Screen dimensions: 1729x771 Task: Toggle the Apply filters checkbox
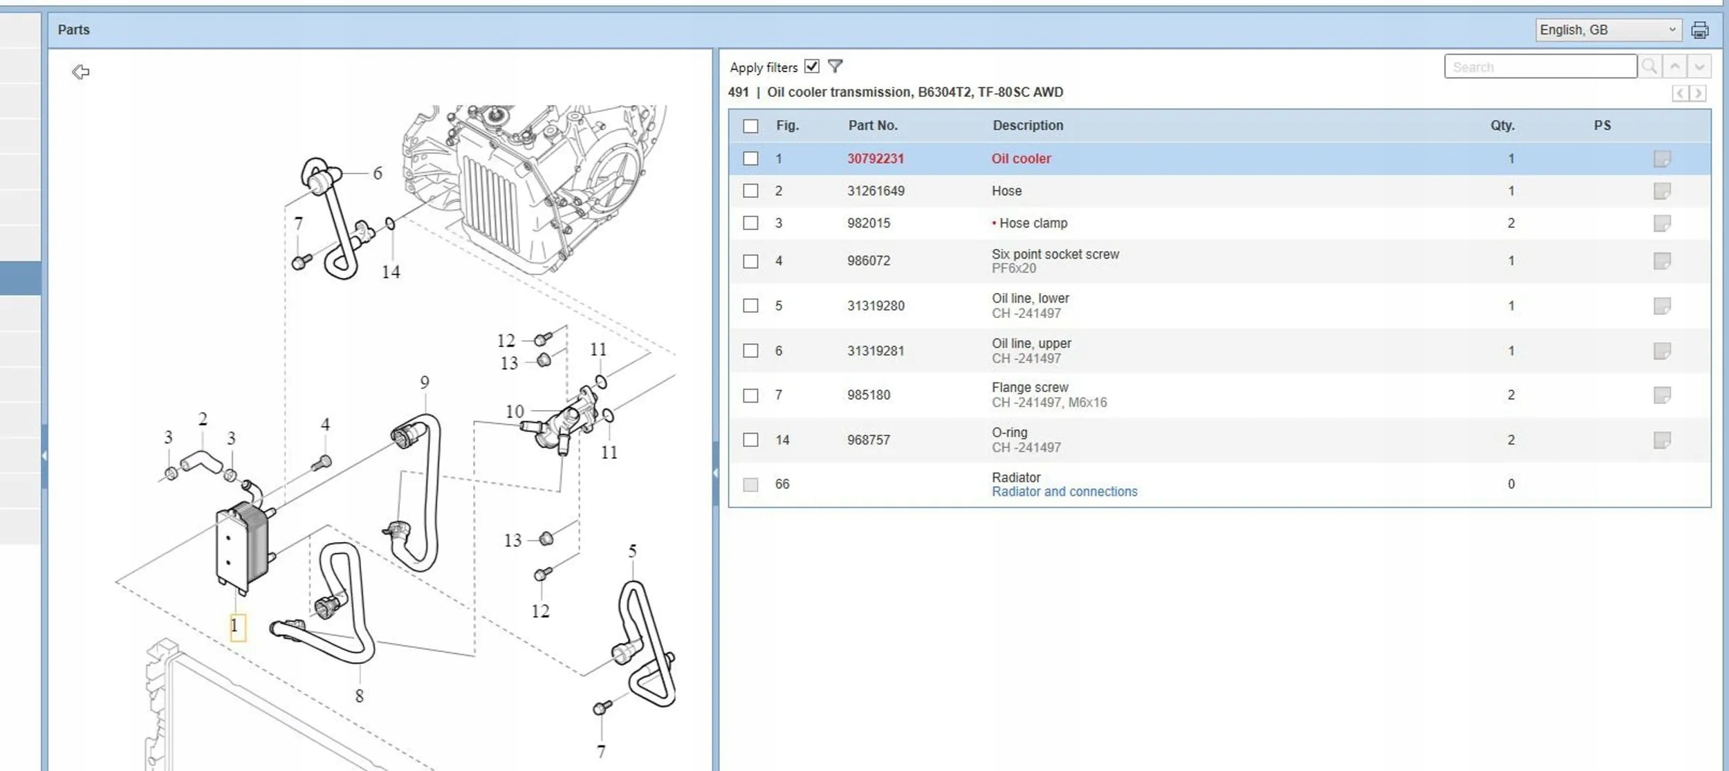812,66
